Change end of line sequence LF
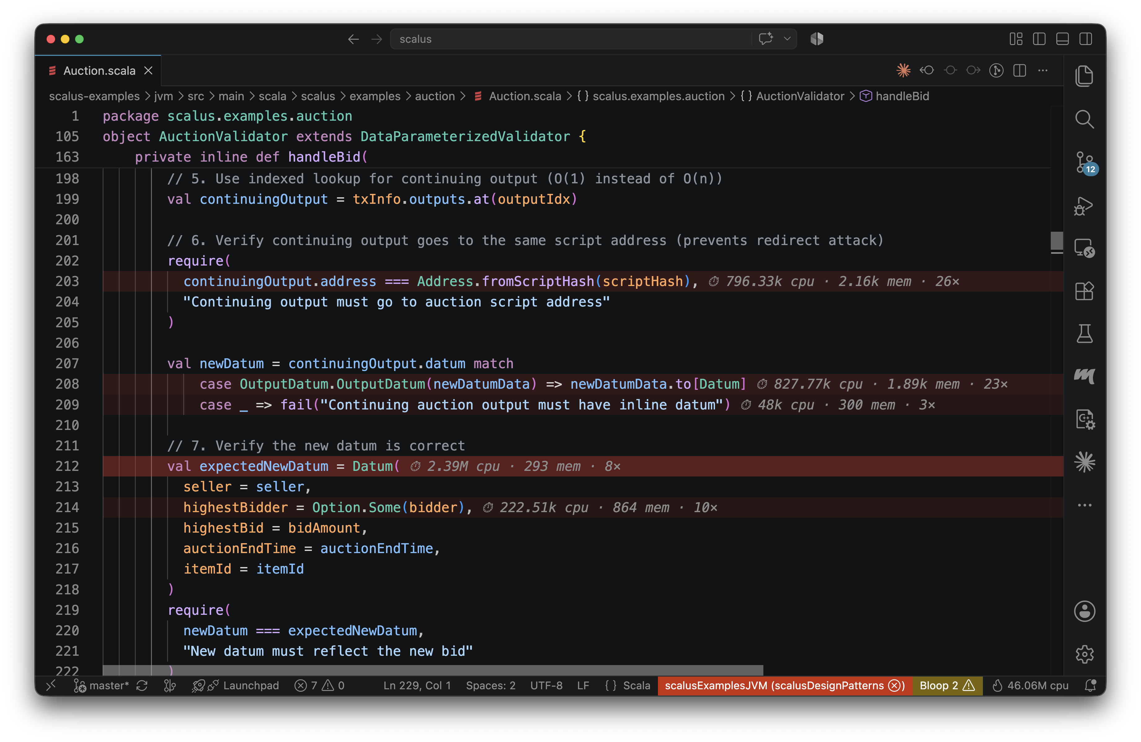This screenshot has height=742, width=1141. point(583,686)
